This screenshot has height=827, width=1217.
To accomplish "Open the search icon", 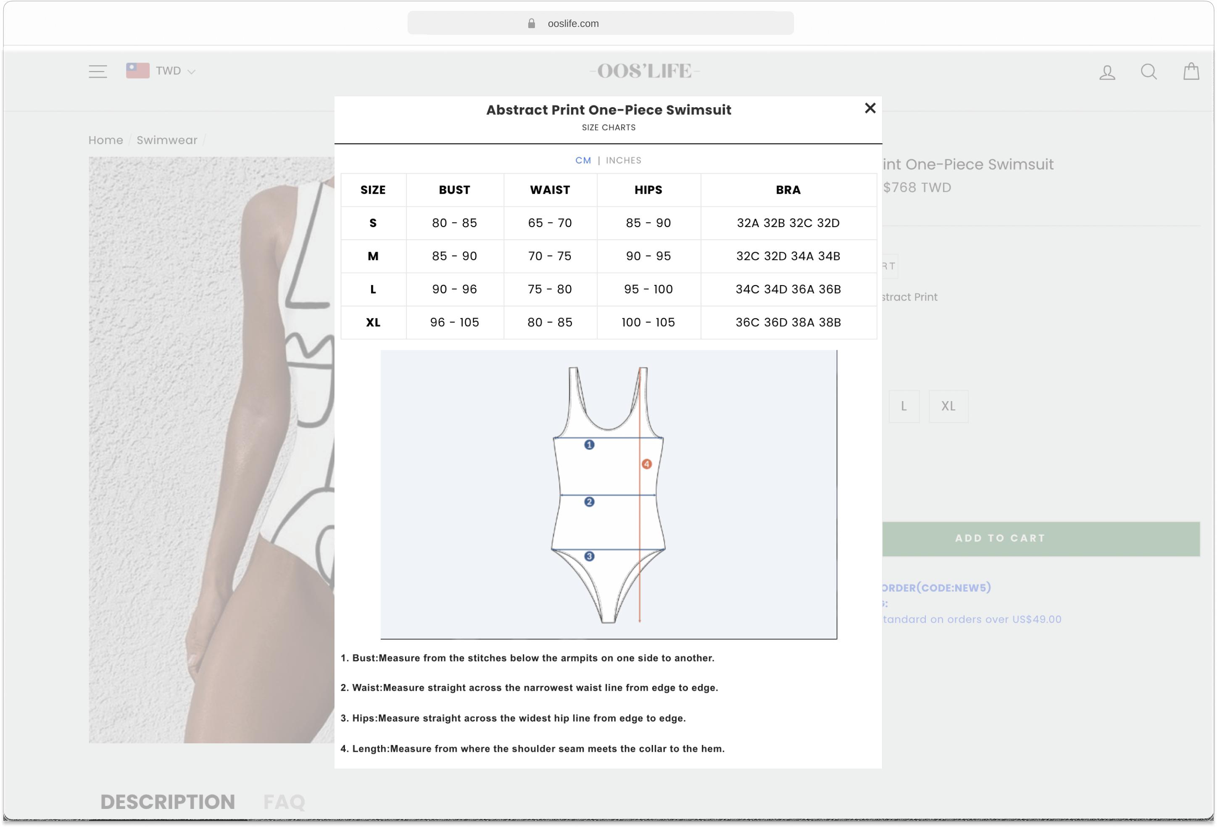I will [x=1149, y=71].
